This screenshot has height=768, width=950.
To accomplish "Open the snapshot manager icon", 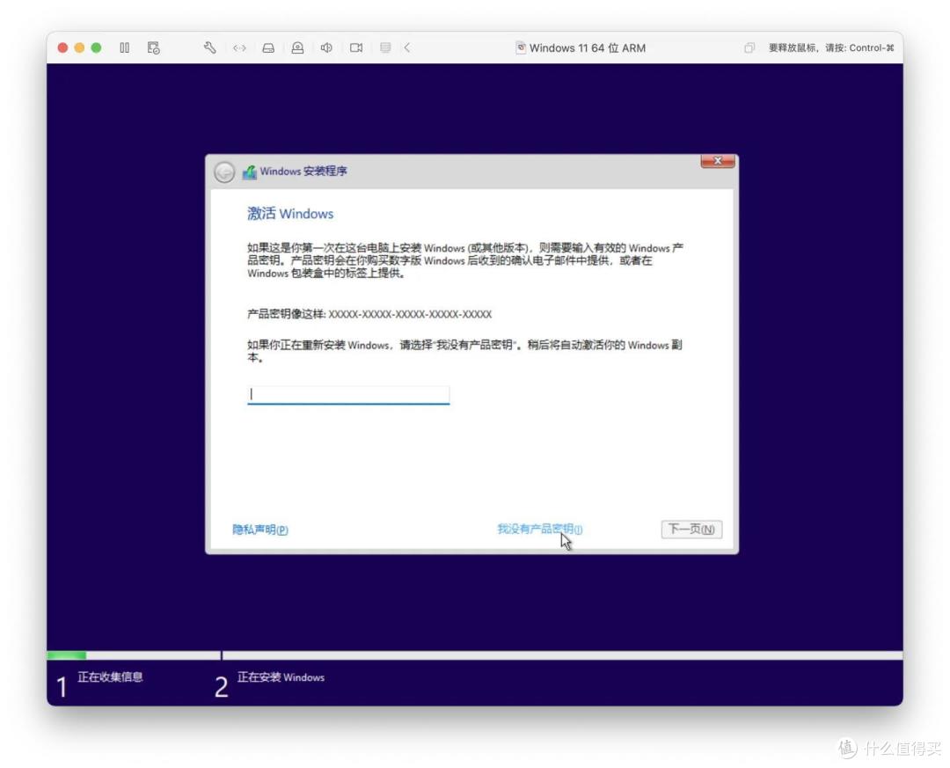I will [154, 48].
